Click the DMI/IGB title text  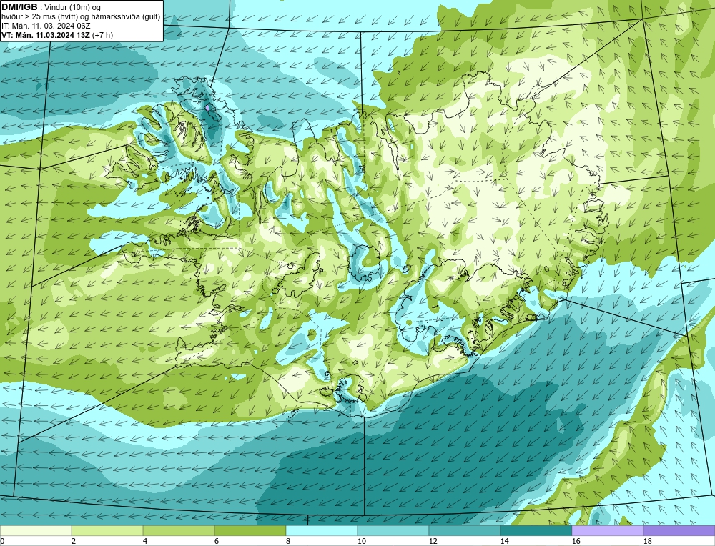[19, 7]
